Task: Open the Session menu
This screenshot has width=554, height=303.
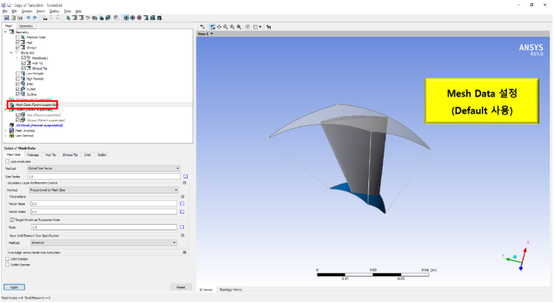Action: click(27, 11)
